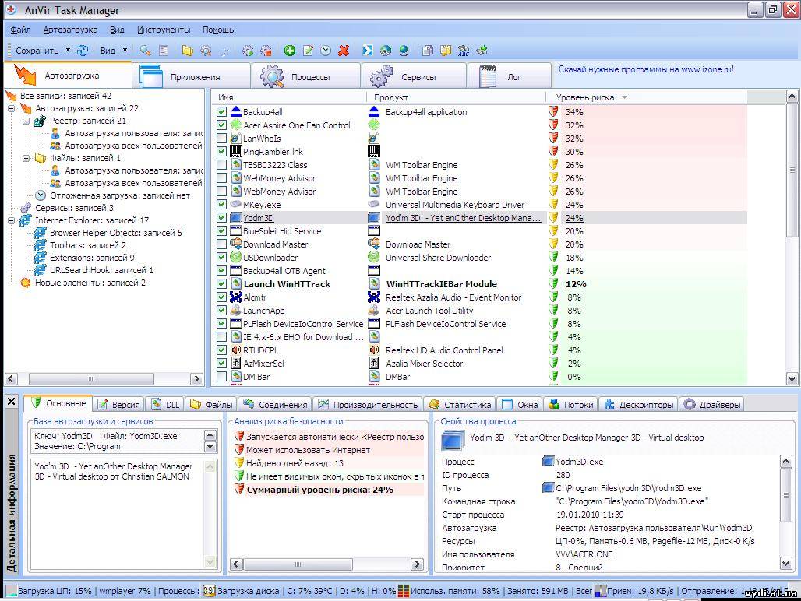Enable the DM Bar checkbox

tap(222, 377)
